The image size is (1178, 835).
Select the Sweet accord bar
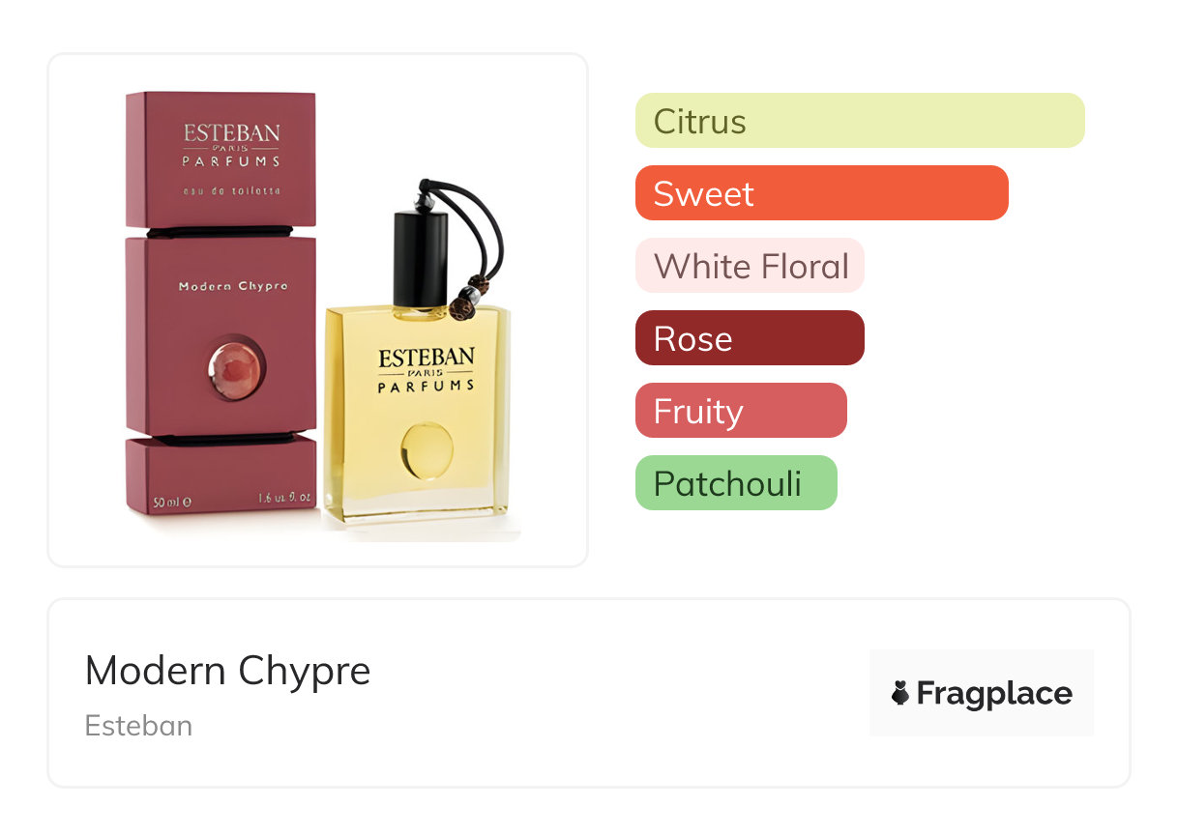pos(822,193)
